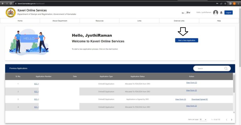The width and height of the screenshot is (241, 125).
Task: Click the Action column header
Action: point(191,76)
